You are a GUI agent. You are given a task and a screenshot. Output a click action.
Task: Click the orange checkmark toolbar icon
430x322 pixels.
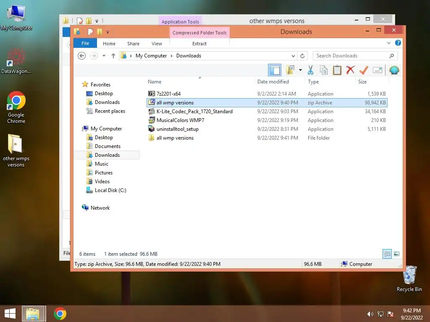[x=364, y=70]
